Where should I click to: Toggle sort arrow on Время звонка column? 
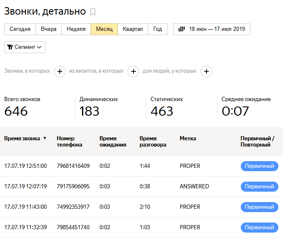tap(45, 138)
